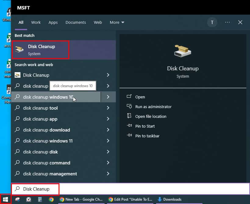Click Open in the Disk Cleanup preview
Viewport: 250px width, 204px height.
coord(140,97)
